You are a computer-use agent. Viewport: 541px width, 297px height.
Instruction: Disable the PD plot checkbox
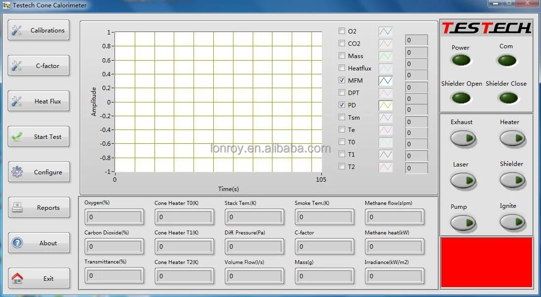342,105
